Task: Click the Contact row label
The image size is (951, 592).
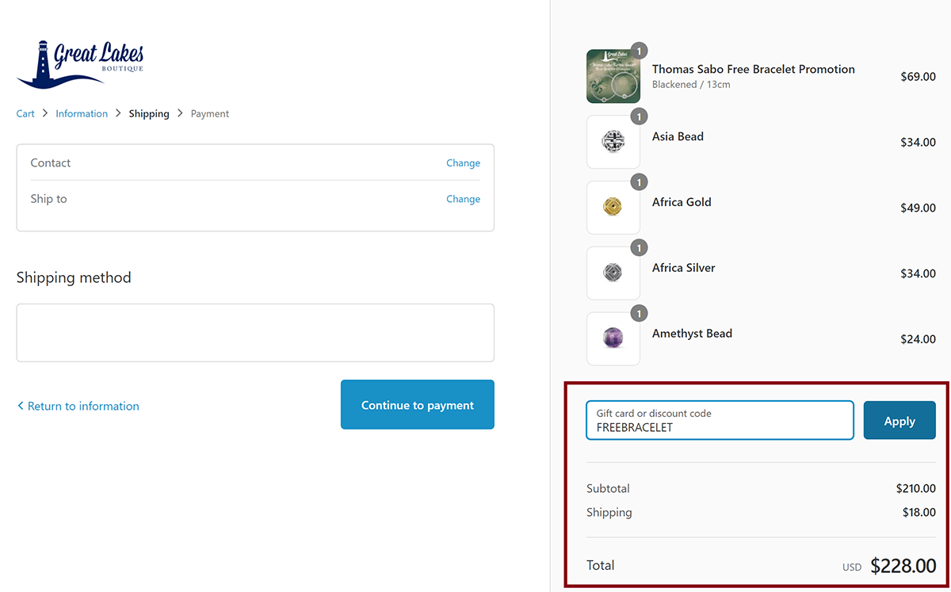Action: [x=51, y=163]
